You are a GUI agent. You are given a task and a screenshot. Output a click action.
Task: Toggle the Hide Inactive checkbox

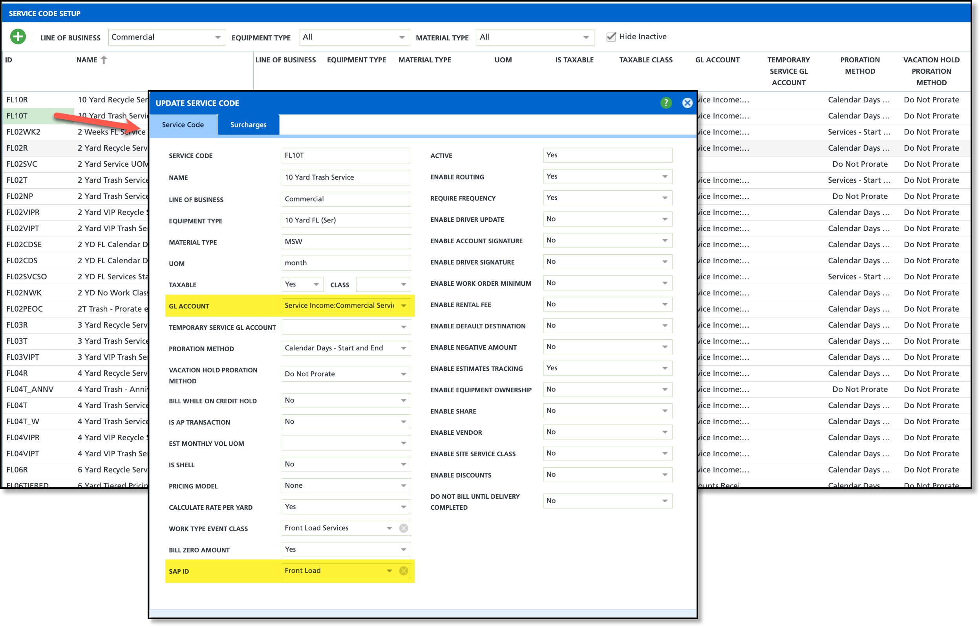[610, 36]
